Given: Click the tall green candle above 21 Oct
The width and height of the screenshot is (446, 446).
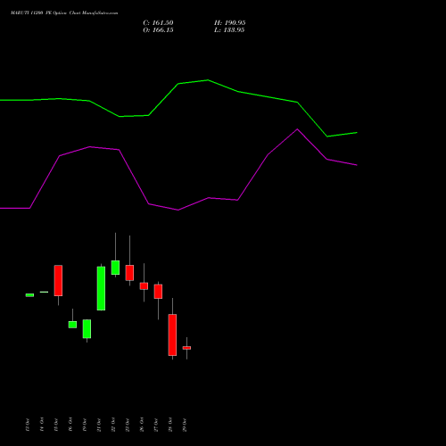Looking at the screenshot, I should click(x=101, y=288).
